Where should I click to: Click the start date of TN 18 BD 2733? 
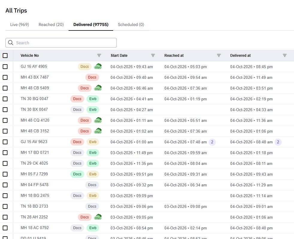pos(132,206)
